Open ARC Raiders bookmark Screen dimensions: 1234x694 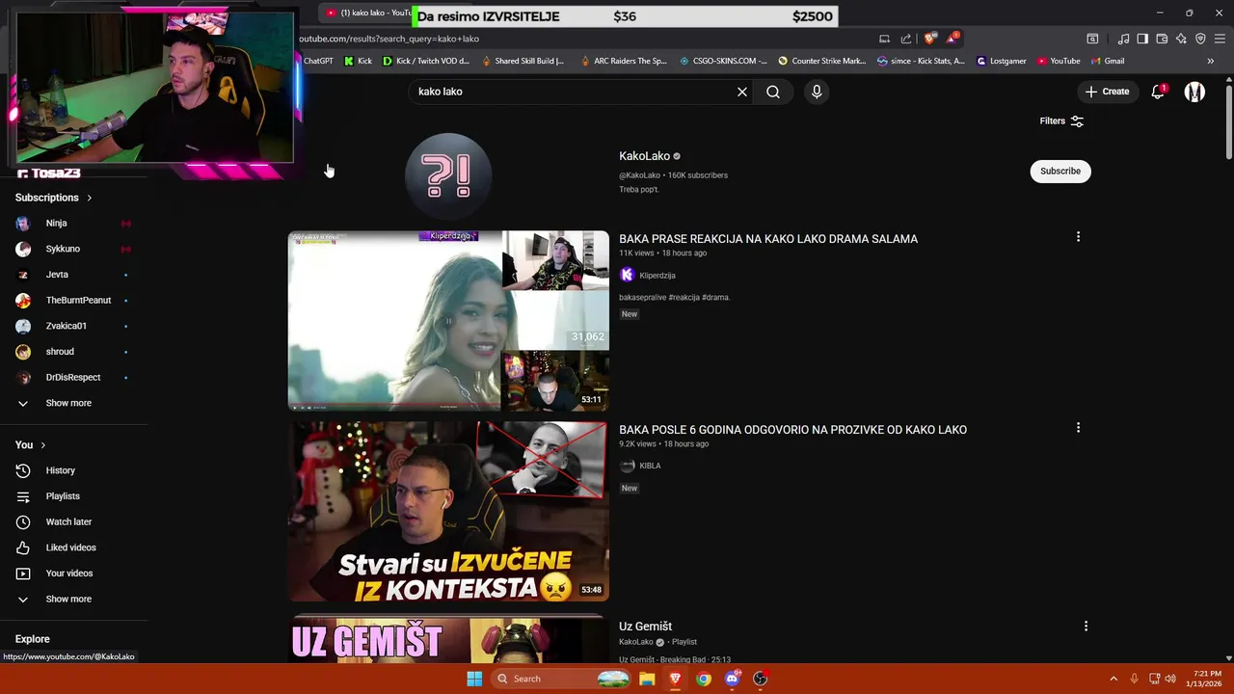[x=623, y=61]
